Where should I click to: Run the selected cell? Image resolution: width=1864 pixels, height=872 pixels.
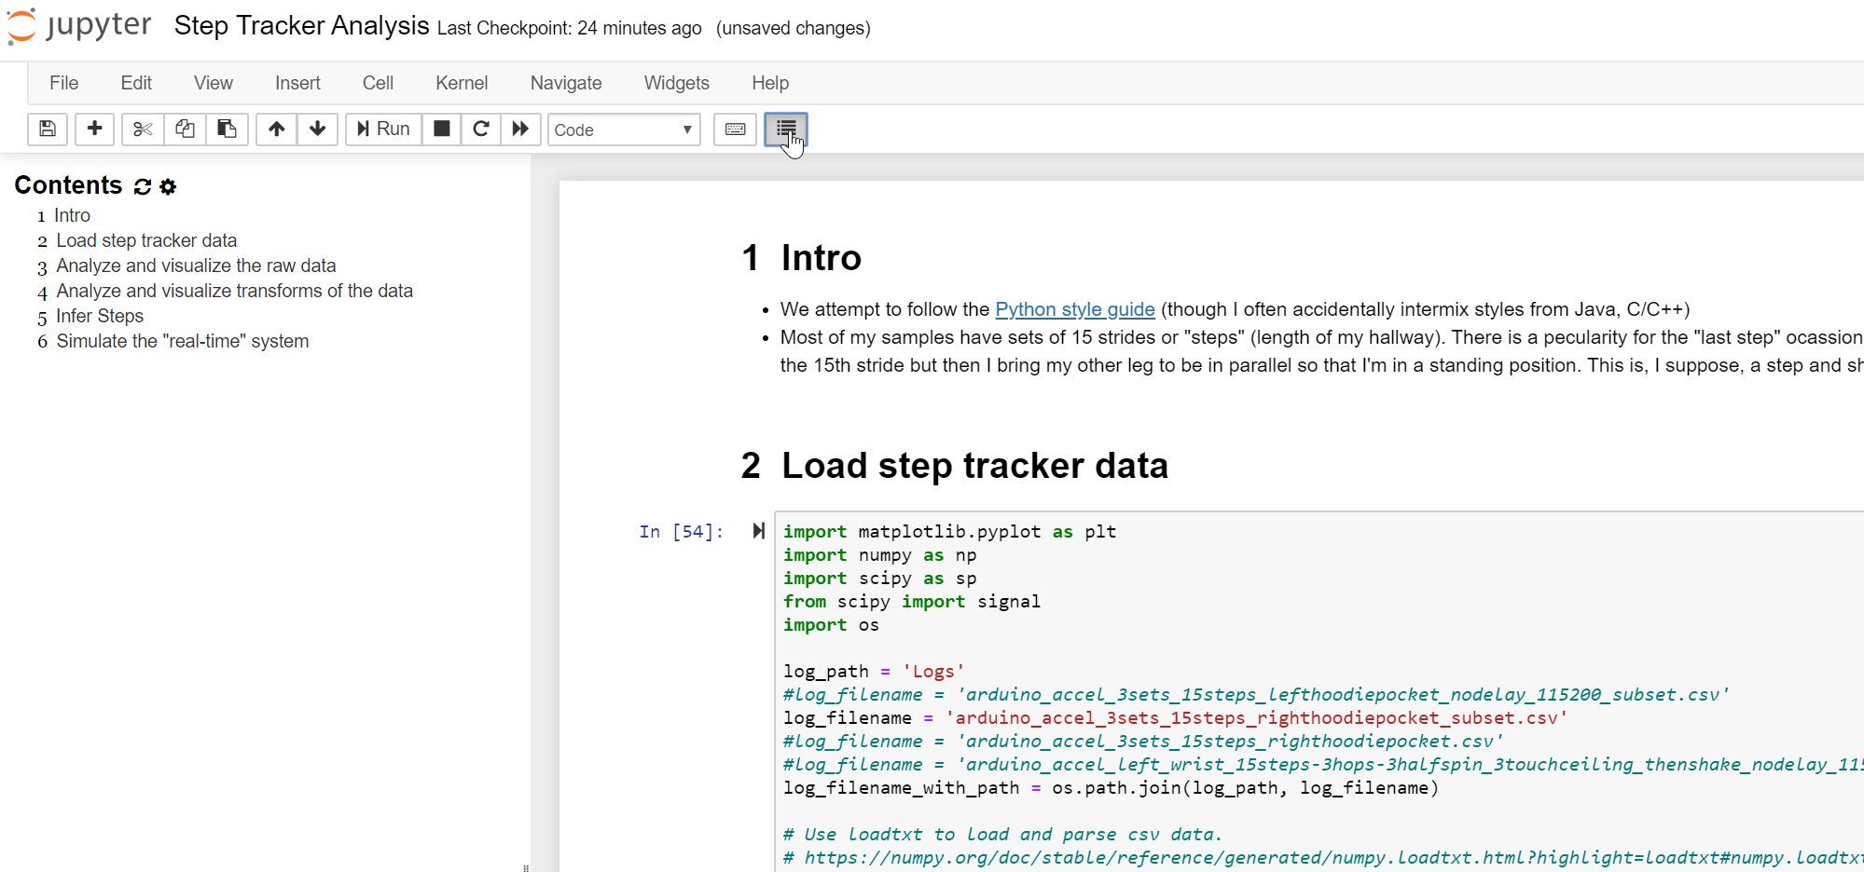point(383,129)
